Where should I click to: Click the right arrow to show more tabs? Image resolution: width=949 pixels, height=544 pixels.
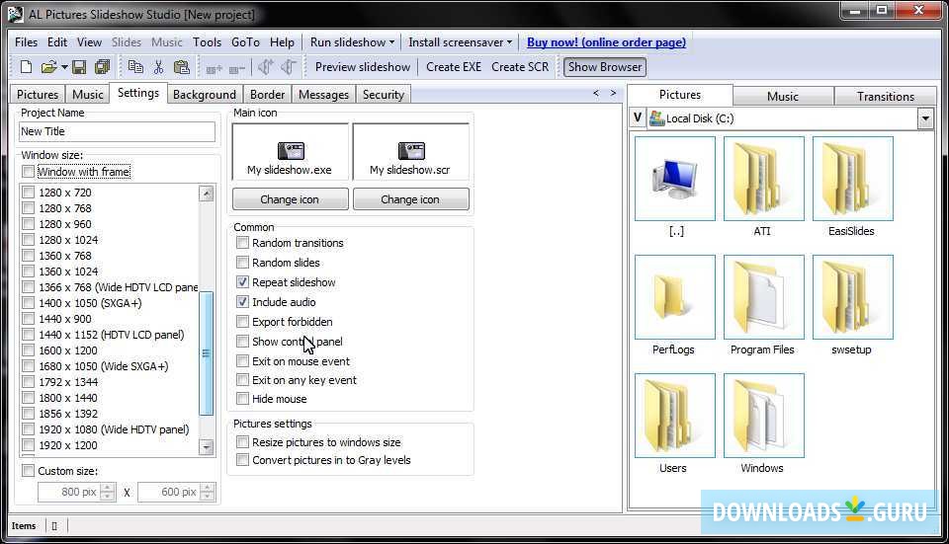tap(613, 93)
